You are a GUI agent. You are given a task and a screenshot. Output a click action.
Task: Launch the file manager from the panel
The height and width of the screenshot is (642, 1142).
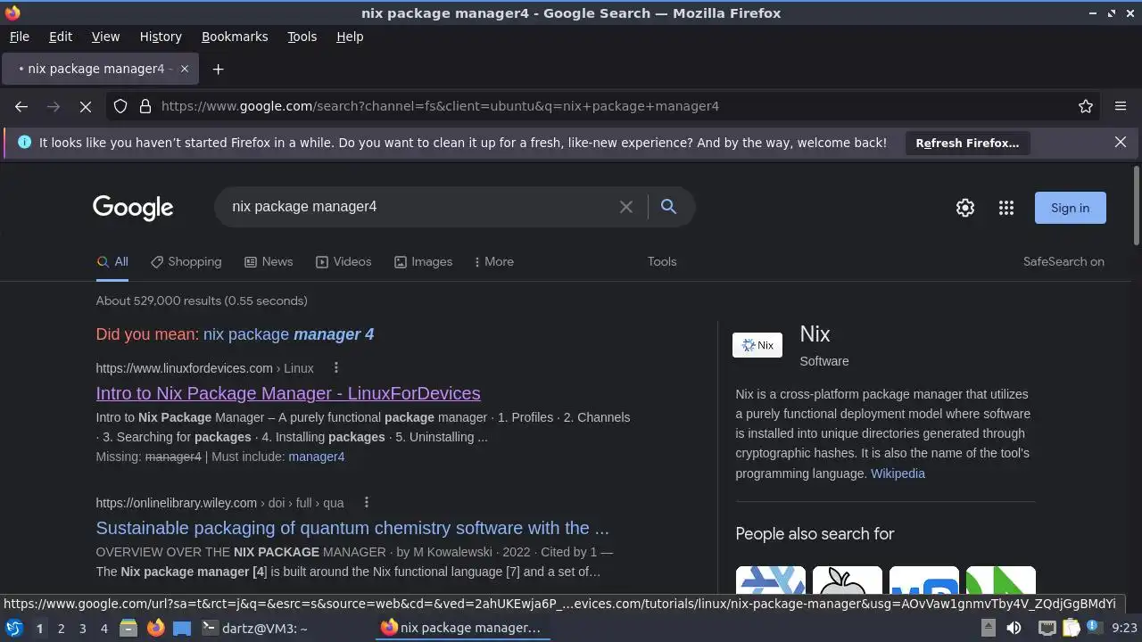(x=128, y=628)
